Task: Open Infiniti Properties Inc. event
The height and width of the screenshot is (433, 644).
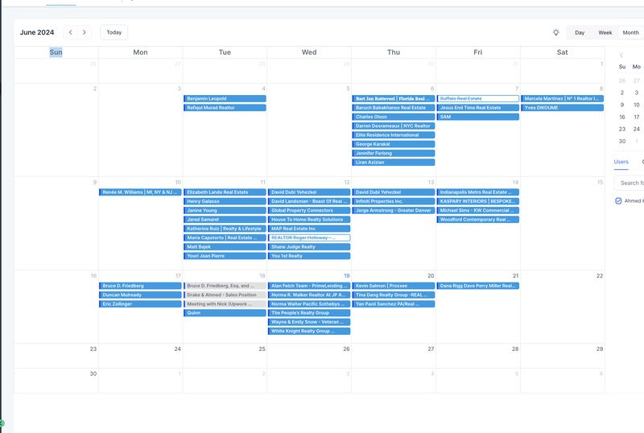Action: [x=394, y=201]
